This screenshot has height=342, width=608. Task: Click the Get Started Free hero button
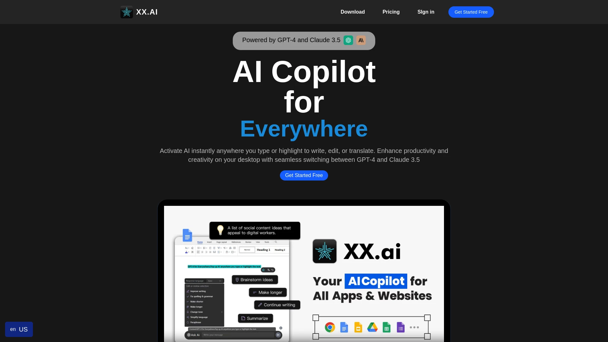(304, 175)
